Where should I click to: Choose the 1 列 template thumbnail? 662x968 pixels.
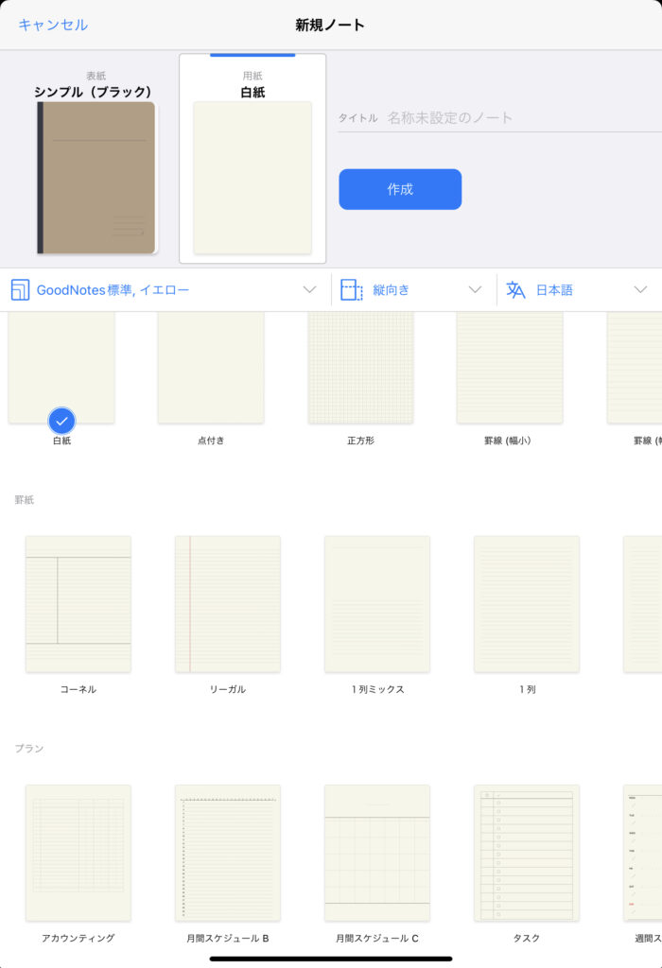527,604
